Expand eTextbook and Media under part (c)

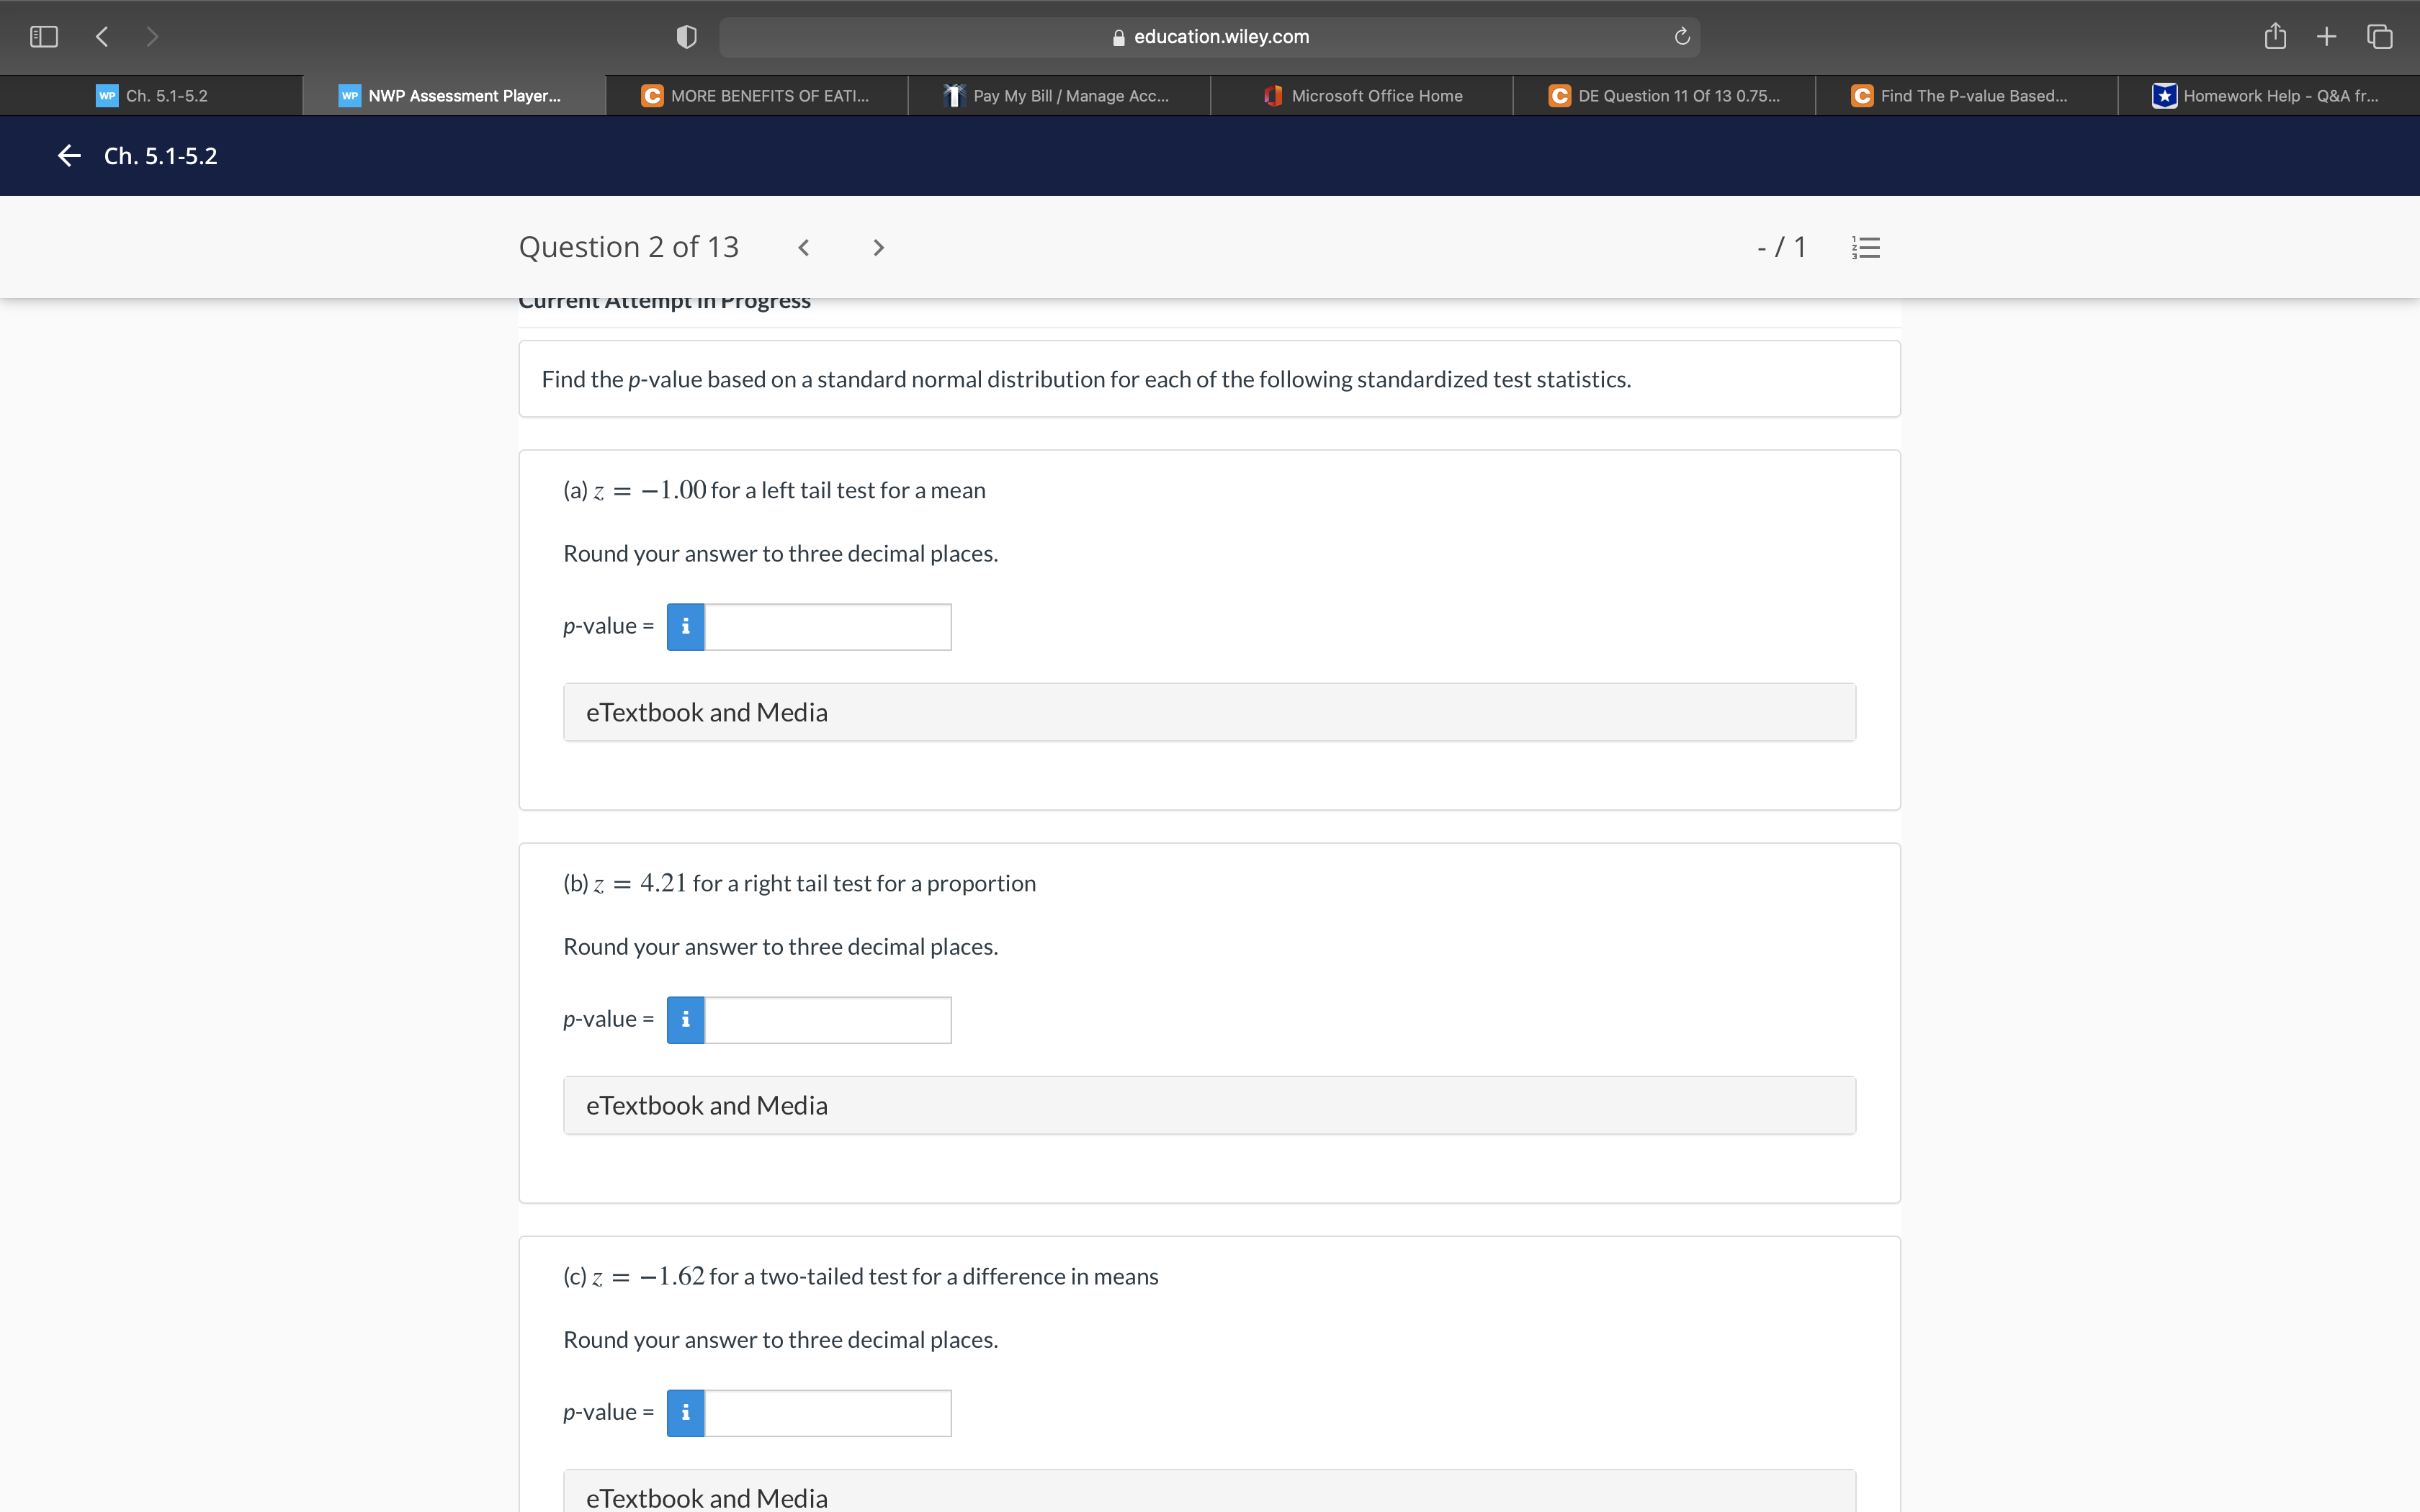[1208, 1496]
